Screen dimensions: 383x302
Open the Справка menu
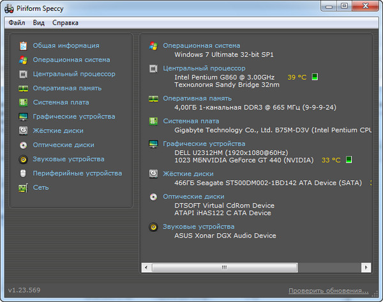pos(65,23)
